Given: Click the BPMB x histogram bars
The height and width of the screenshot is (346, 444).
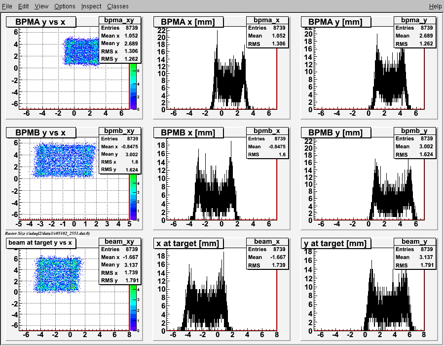Looking at the screenshot, I should point(215,193).
